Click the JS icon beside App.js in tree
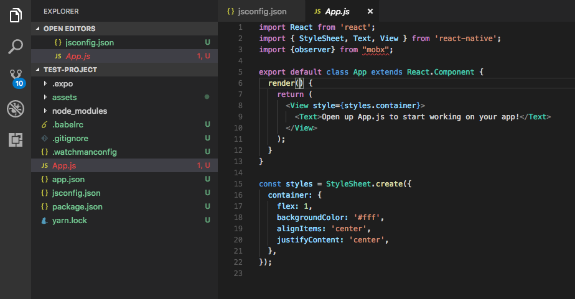The height and width of the screenshot is (299, 575). tap(44, 165)
